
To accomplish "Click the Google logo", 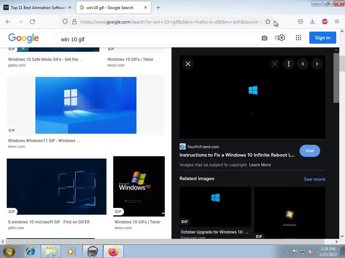I will 24,38.
